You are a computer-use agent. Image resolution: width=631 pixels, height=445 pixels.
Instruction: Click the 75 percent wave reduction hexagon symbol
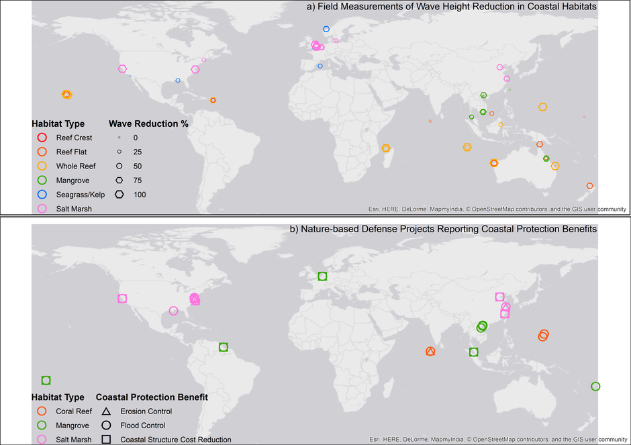tap(119, 181)
